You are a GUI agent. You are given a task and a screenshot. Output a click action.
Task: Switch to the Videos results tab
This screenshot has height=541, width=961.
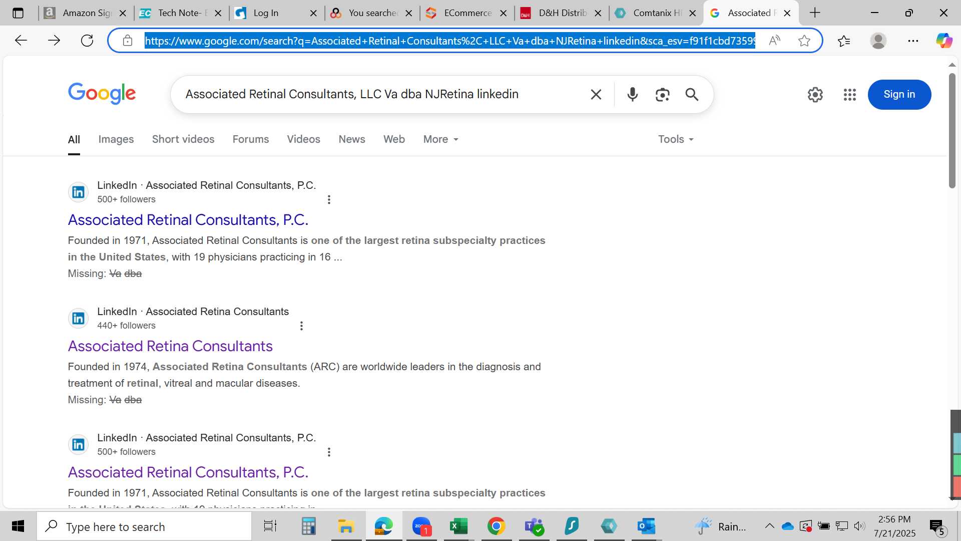pos(303,139)
